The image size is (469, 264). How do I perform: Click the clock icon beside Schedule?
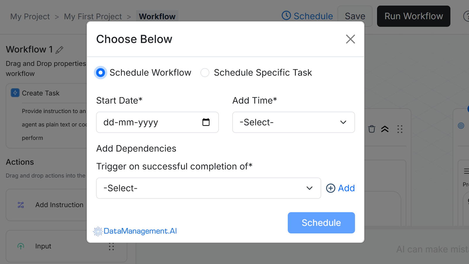point(286,16)
